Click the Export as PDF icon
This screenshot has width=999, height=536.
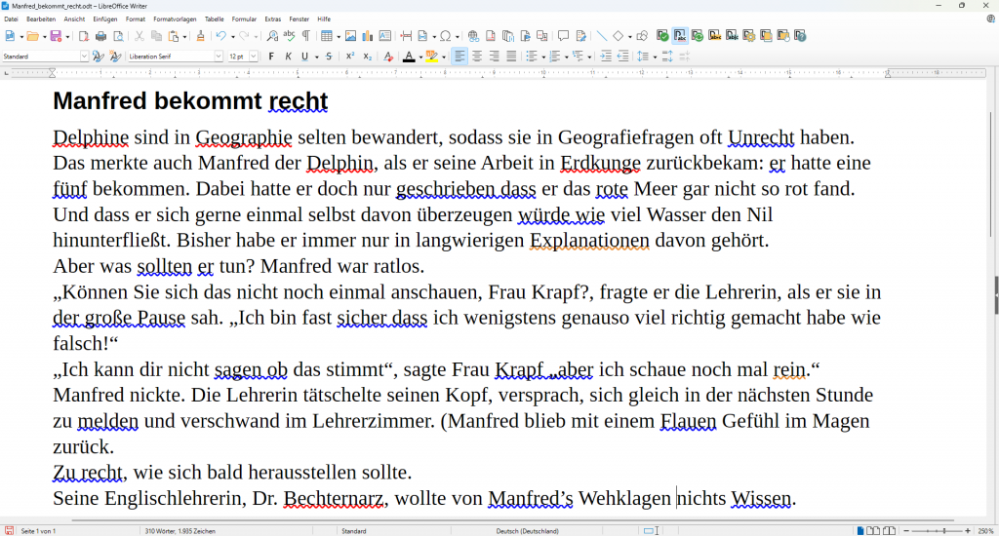[x=84, y=36]
